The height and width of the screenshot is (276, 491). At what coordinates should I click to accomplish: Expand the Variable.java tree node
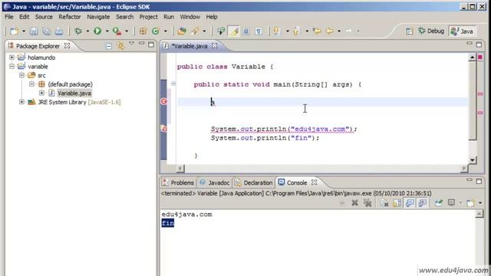pyautogui.click(x=41, y=93)
